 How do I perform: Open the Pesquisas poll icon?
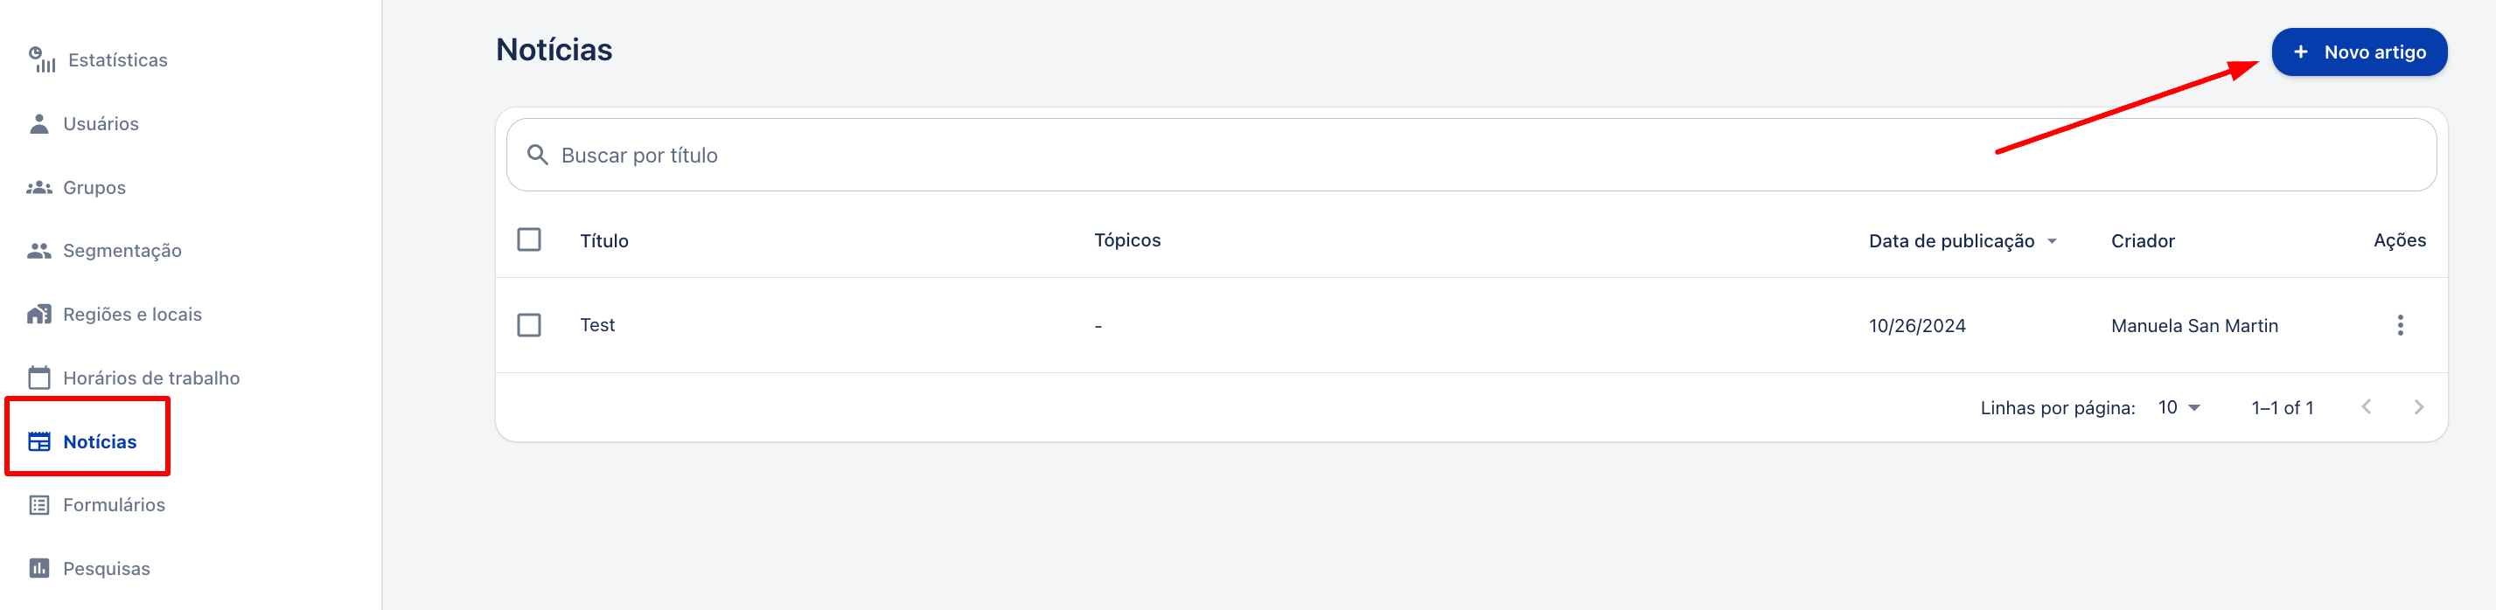click(38, 568)
